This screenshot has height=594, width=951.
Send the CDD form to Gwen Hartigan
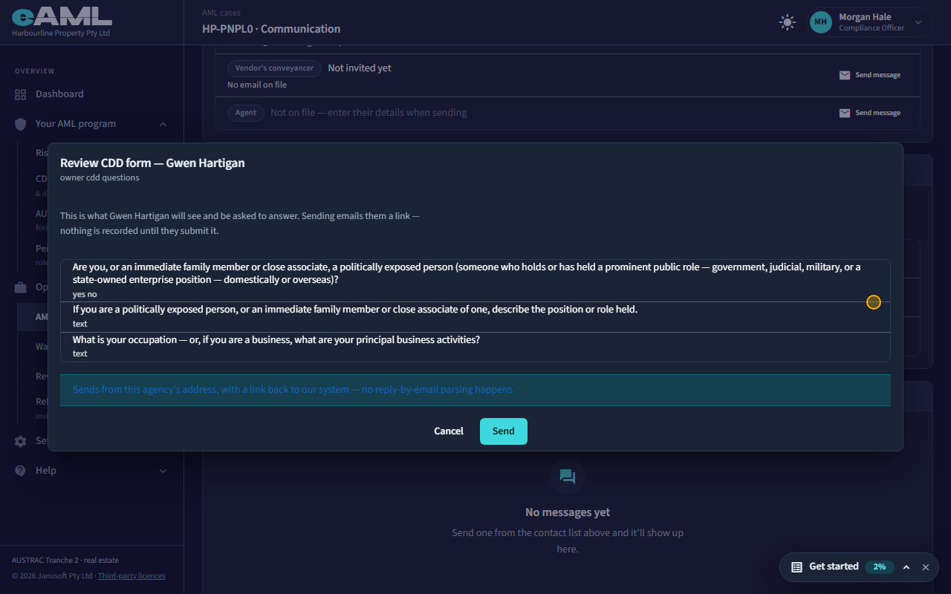tap(504, 431)
